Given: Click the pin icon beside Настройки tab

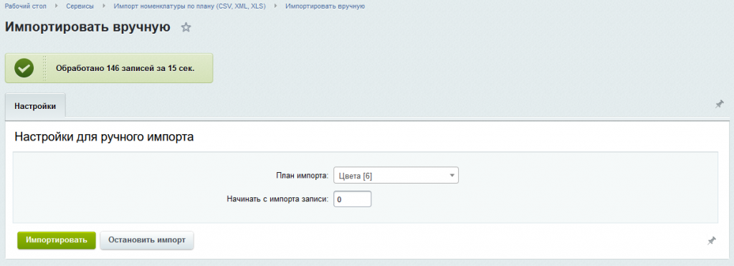Looking at the screenshot, I should (x=720, y=104).
